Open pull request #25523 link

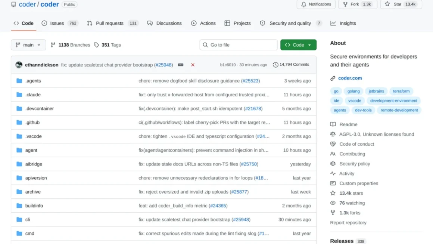pyautogui.click(x=250, y=81)
